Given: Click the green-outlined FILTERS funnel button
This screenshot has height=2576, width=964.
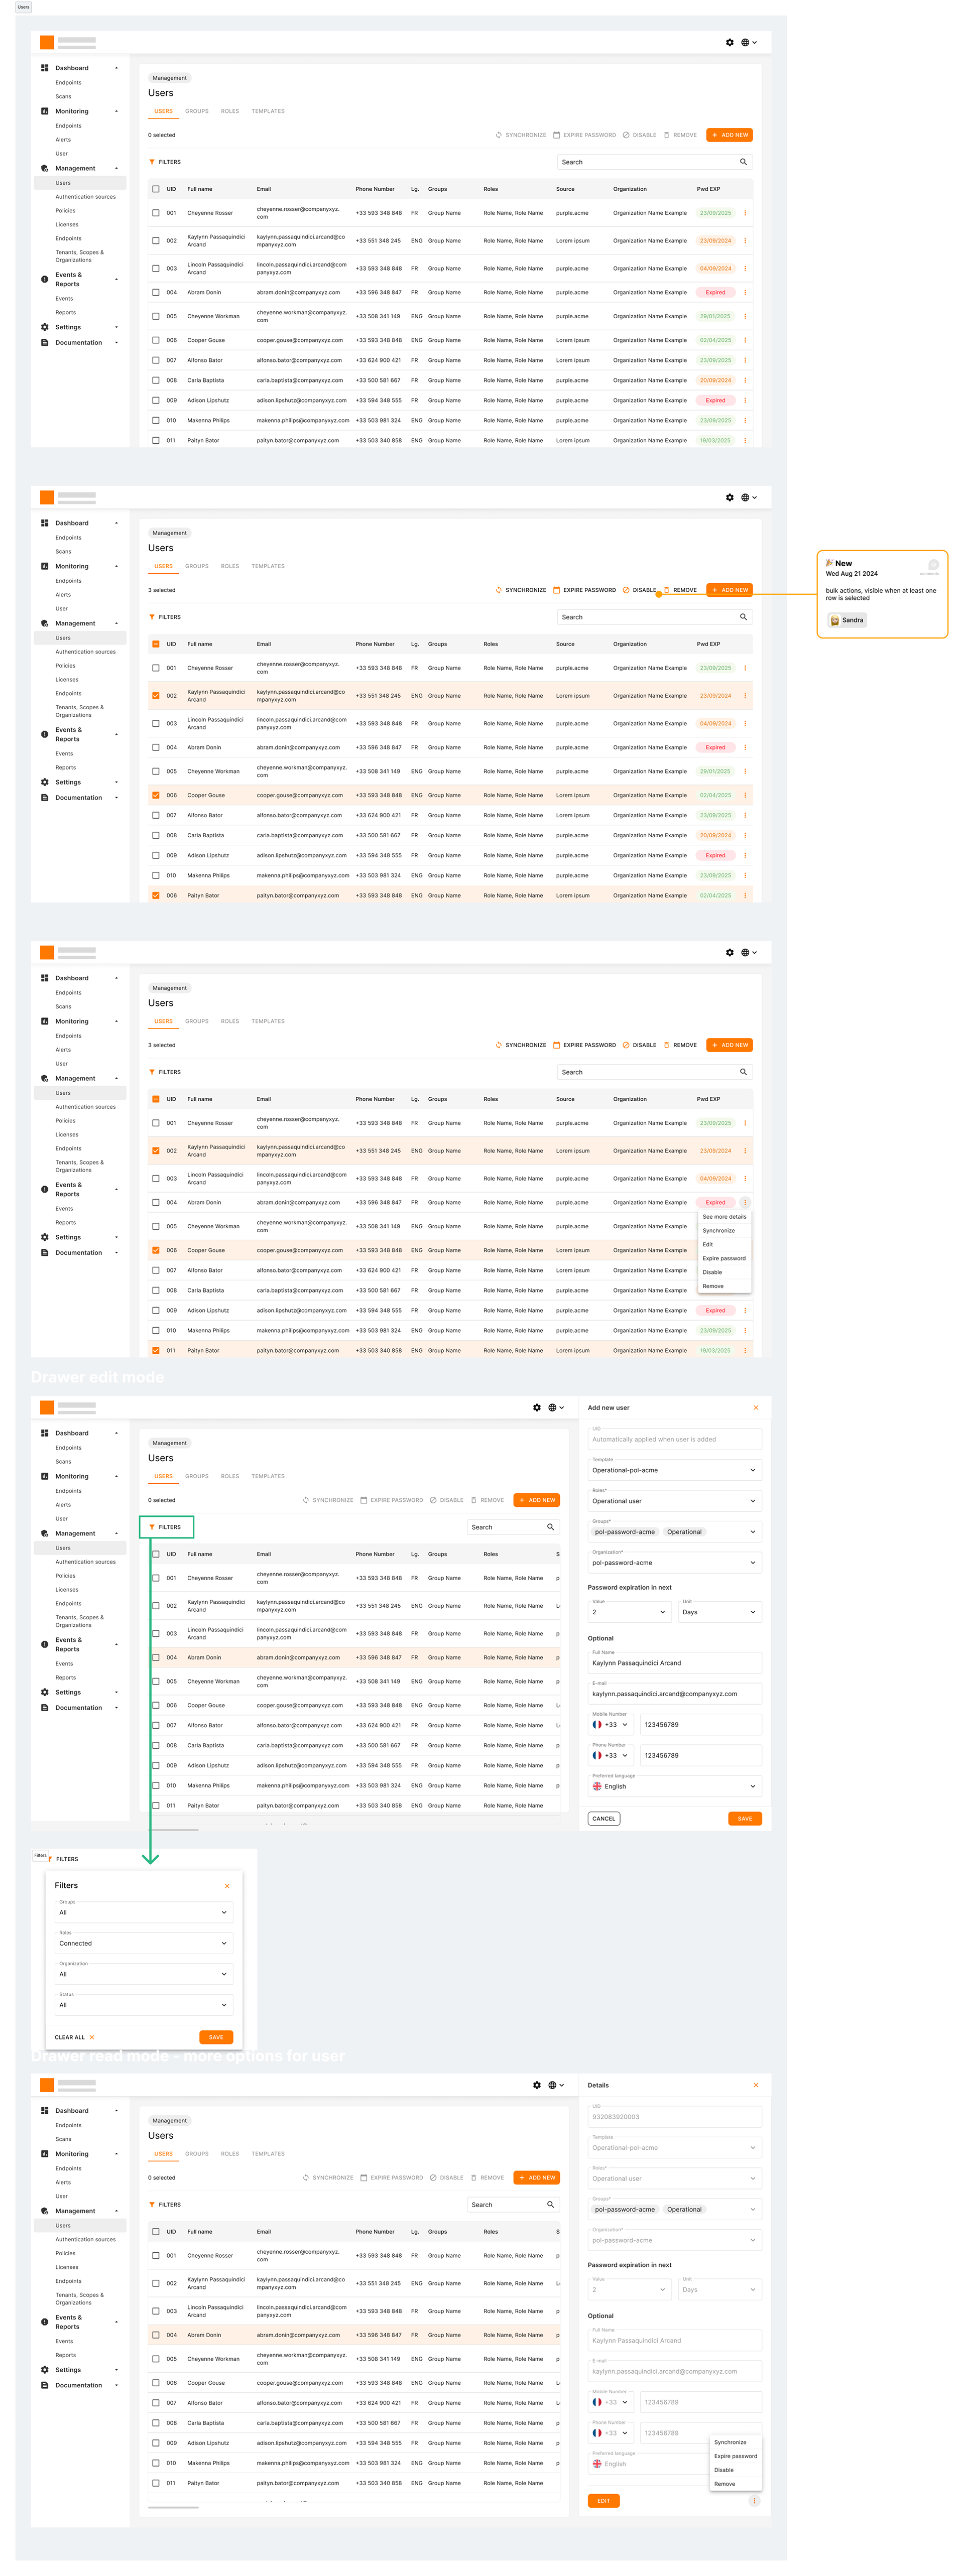Looking at the screenshot, I should pyautogui.click(x=166, y=1527).
